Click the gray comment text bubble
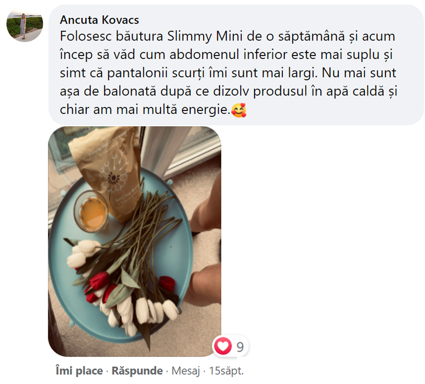 click(236, 65)
